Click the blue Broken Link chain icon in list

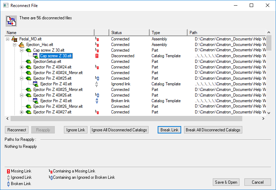click(x=97, y=101)
